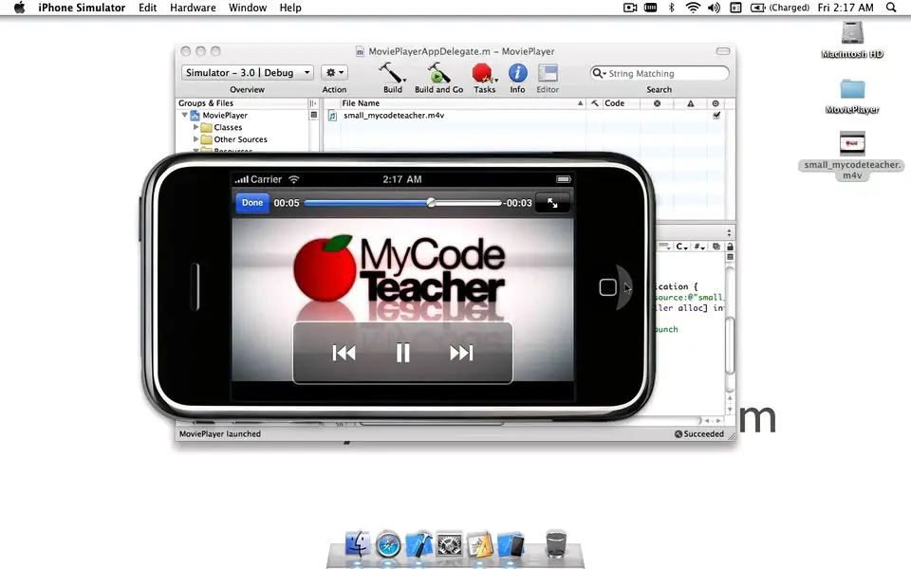The width and height of the screenshot is (911, 569).
Task: Click the build hammer column header
Action: tap(594, 103)
